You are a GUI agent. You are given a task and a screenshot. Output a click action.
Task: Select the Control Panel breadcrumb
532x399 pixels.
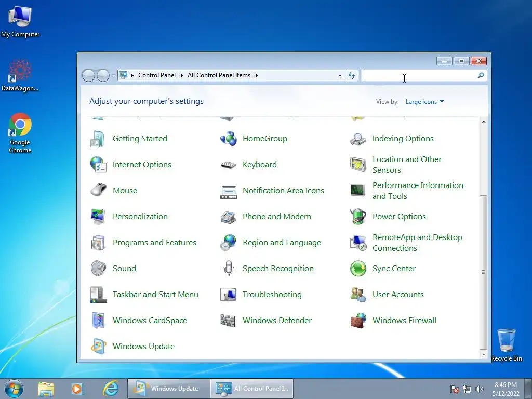[157, 75]
